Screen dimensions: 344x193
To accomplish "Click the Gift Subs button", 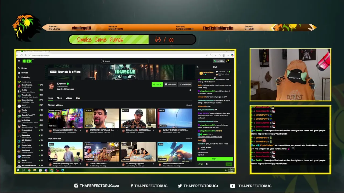I will (170, 84).
